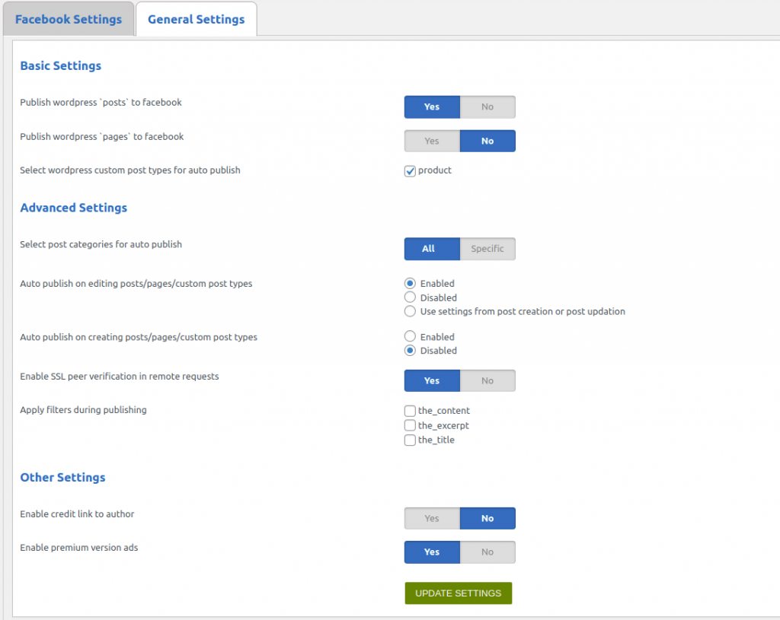Set publish wordpress pages to Yes
780x620 pixels.
tap(432, 141)
